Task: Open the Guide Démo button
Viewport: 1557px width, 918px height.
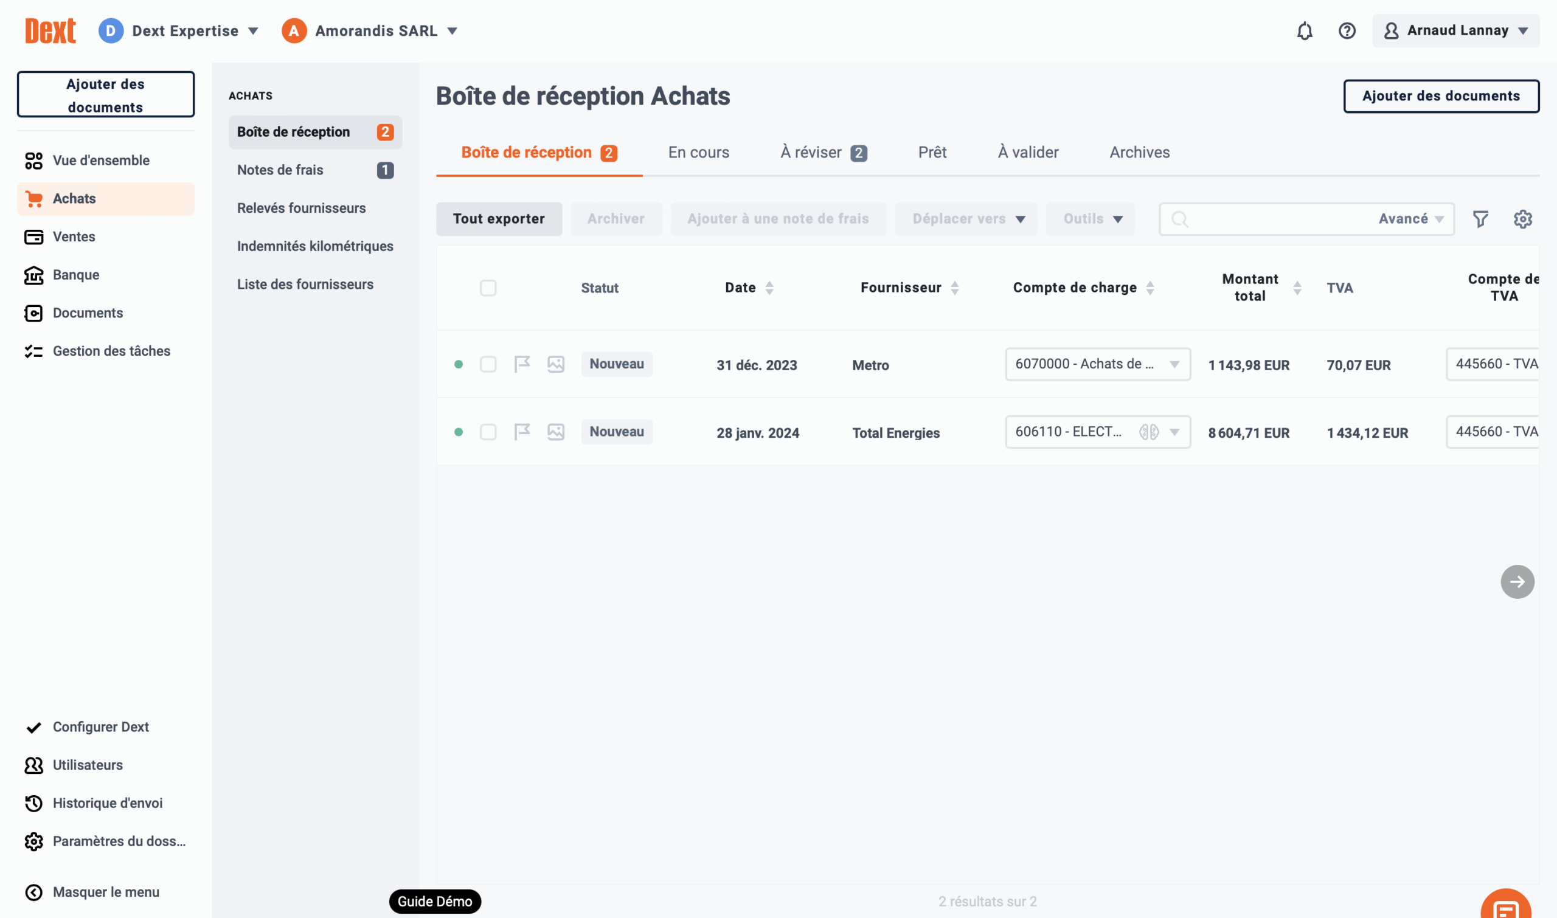Action: pos(434,902)
